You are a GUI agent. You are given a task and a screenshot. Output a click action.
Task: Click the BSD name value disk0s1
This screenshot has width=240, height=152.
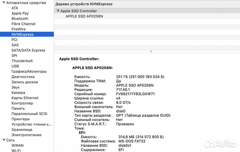125,146
